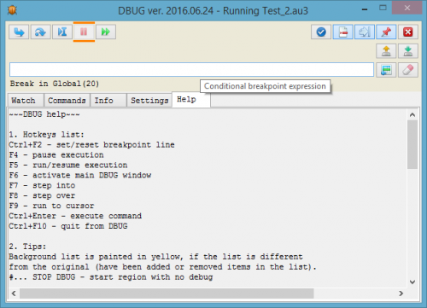Click the 'Ctrl+Enter - execute command' line
Image resolution: width=427 pixels, height=308 pixels.
point(75,216)
